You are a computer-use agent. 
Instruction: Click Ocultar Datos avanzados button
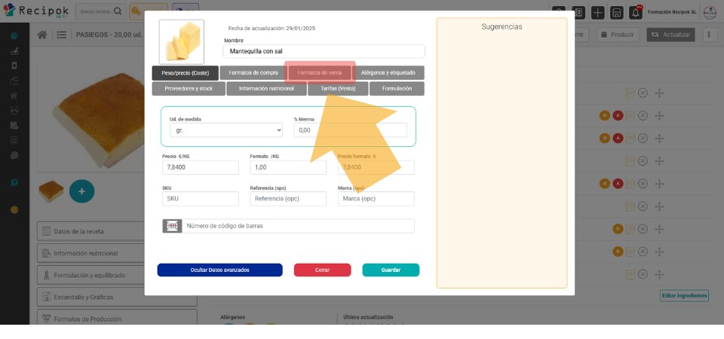click(219, 270)
